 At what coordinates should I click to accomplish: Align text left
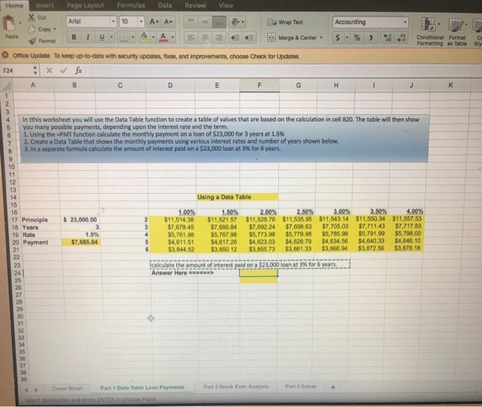[191, 38]
